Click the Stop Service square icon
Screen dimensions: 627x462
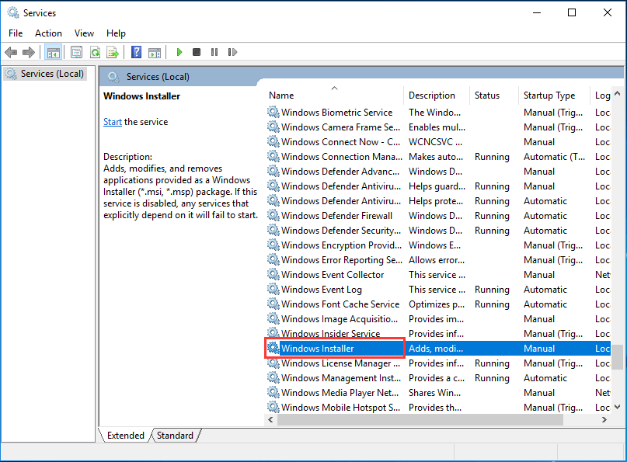point(197,52)
